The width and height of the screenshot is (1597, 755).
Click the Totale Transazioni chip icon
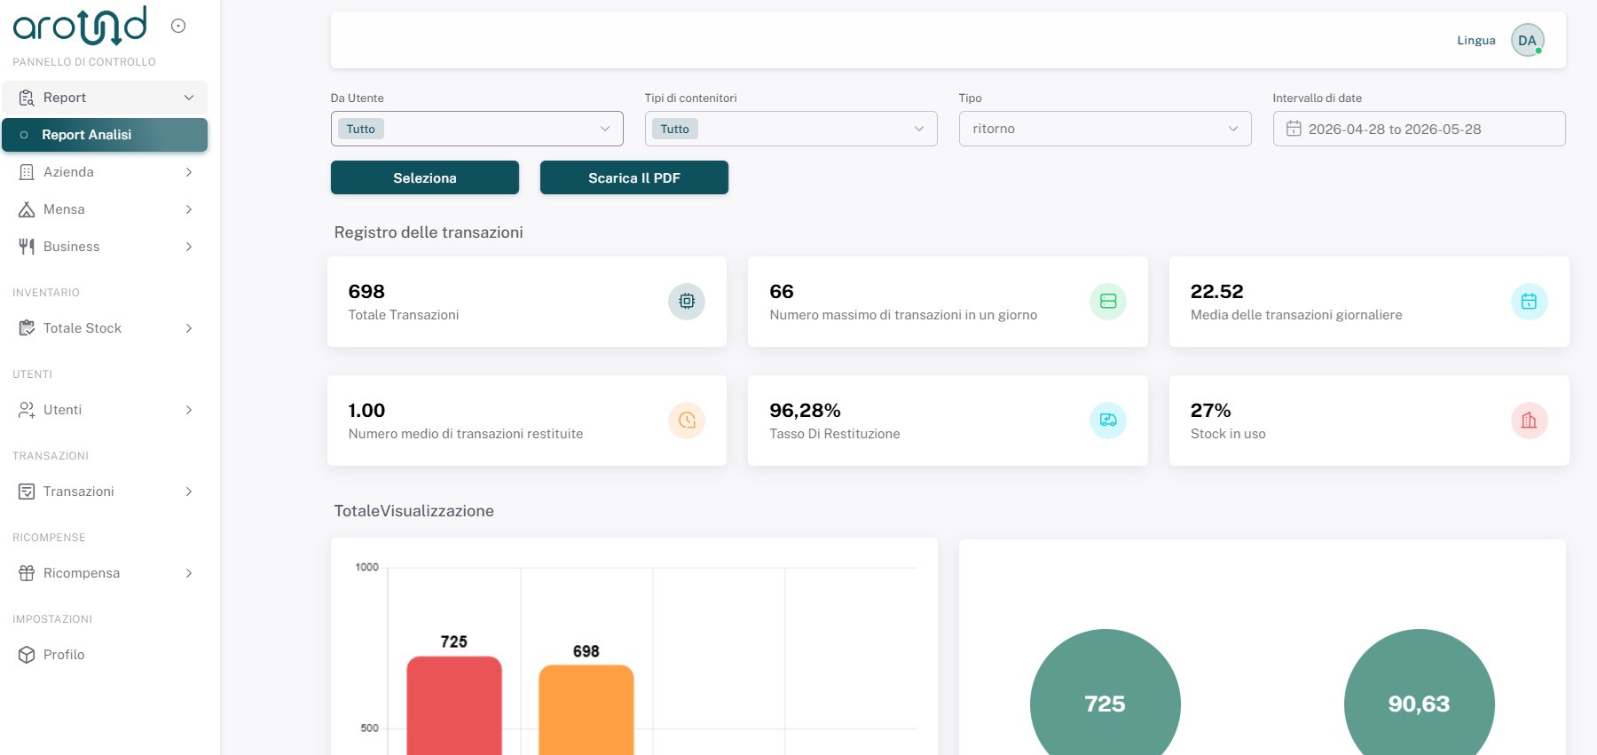687,302
